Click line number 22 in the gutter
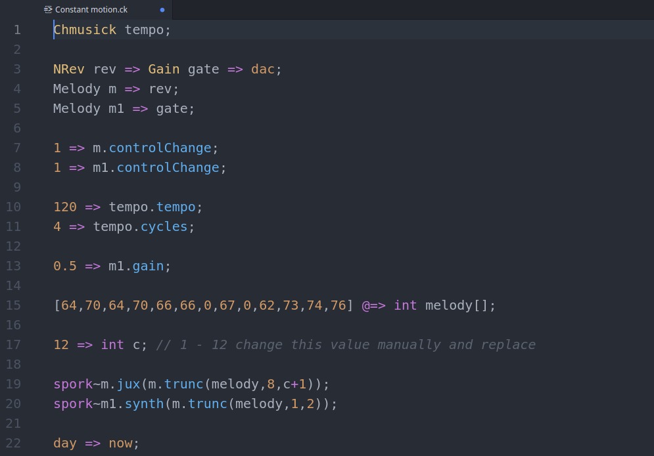The width and height of the screenshot is (654, 456). pyautogui.click(x=13, y=444)
